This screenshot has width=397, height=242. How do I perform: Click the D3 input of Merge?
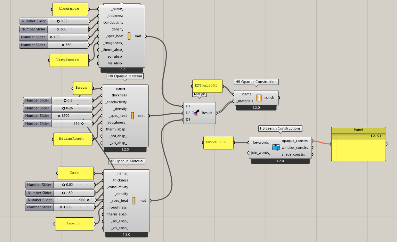pos(188,120)
